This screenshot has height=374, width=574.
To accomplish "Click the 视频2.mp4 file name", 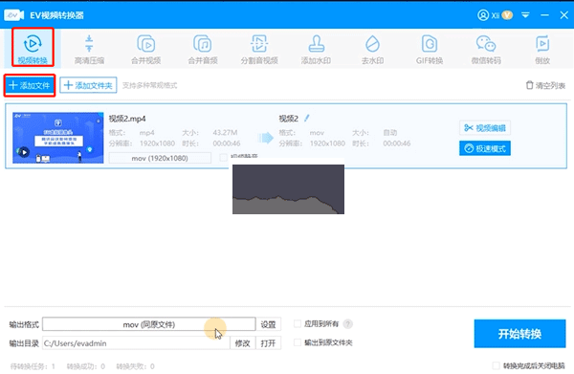I will (x=127, y=119).
